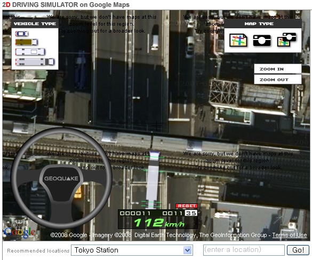Reset the trip counter with RESET

click(187, 206)
